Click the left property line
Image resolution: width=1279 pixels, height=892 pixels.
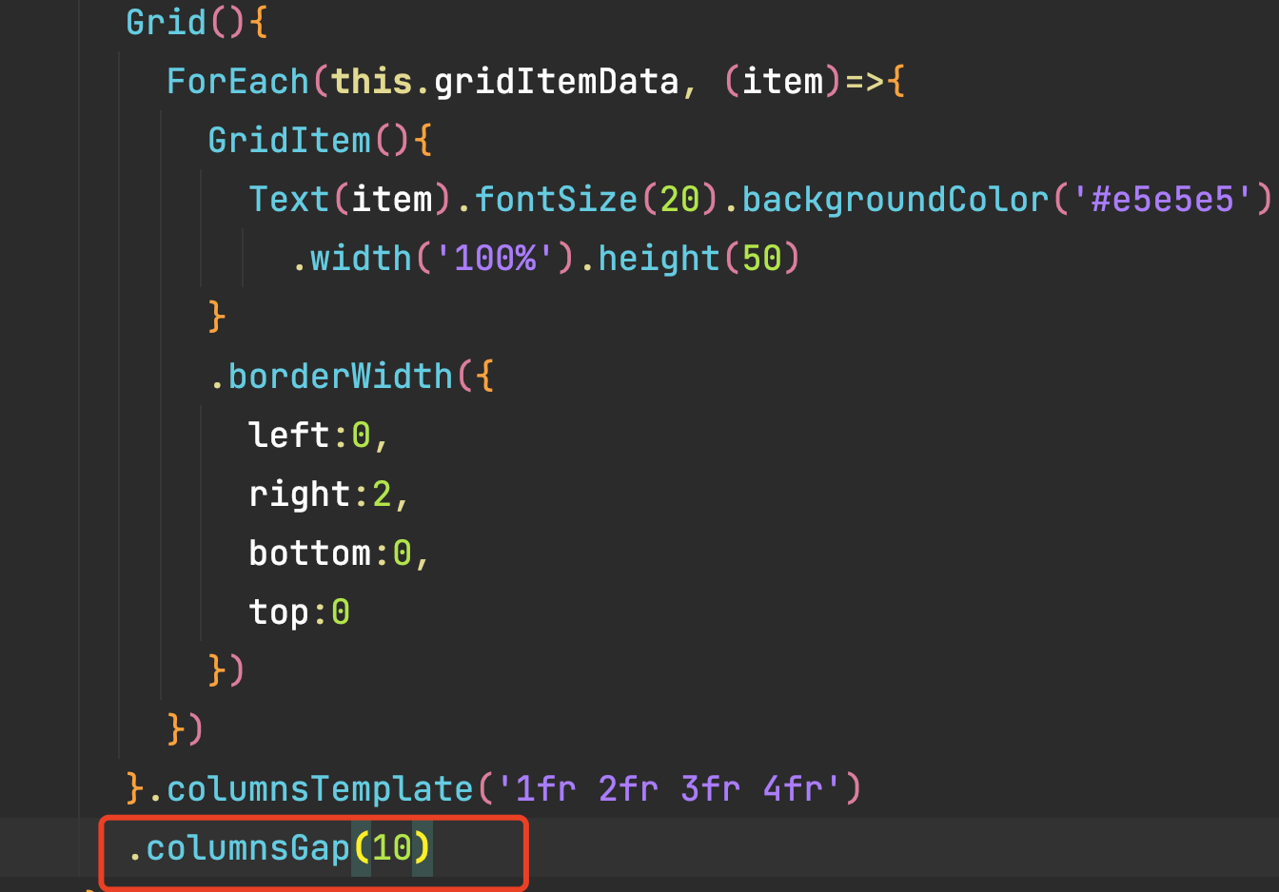click(319, 435)
